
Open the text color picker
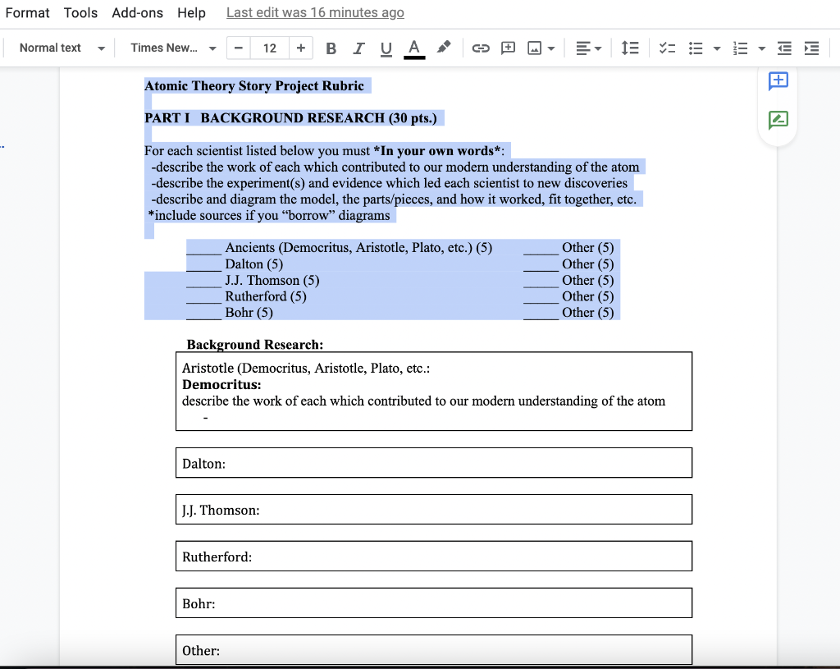pos(414,48)
